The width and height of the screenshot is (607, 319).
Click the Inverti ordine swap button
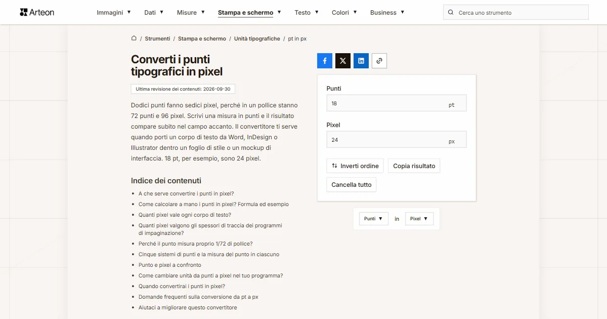click(x=355, y=166)
